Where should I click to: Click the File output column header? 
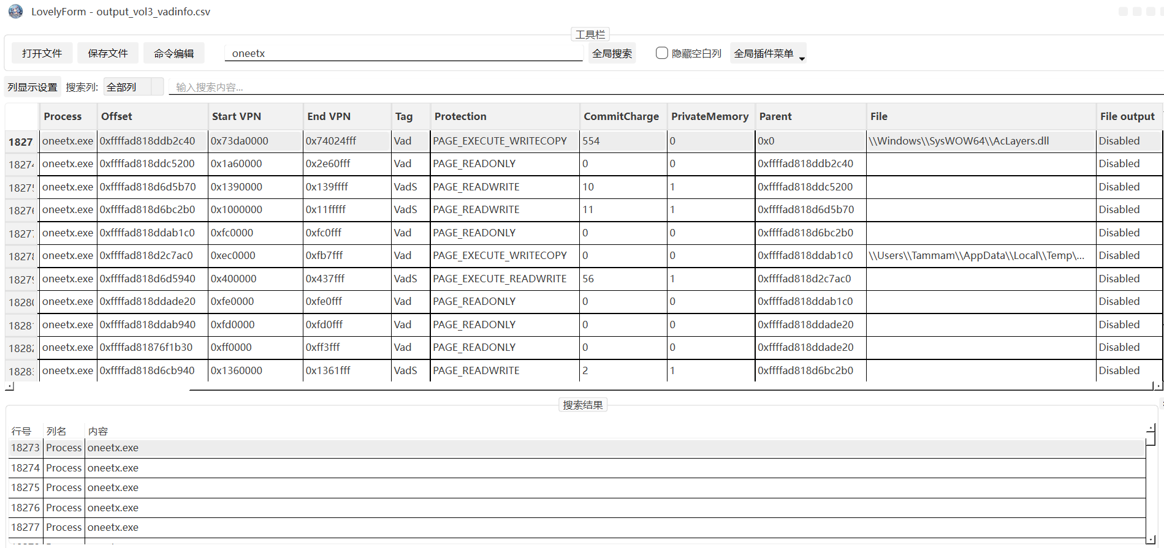pyautogui.click(x=1129, y=116)
